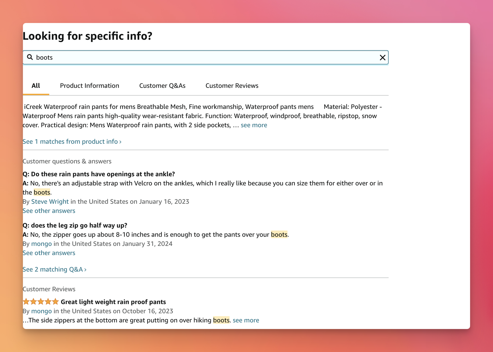
Task: Open the Customer Q&As tab
Action: click(162, 86)
